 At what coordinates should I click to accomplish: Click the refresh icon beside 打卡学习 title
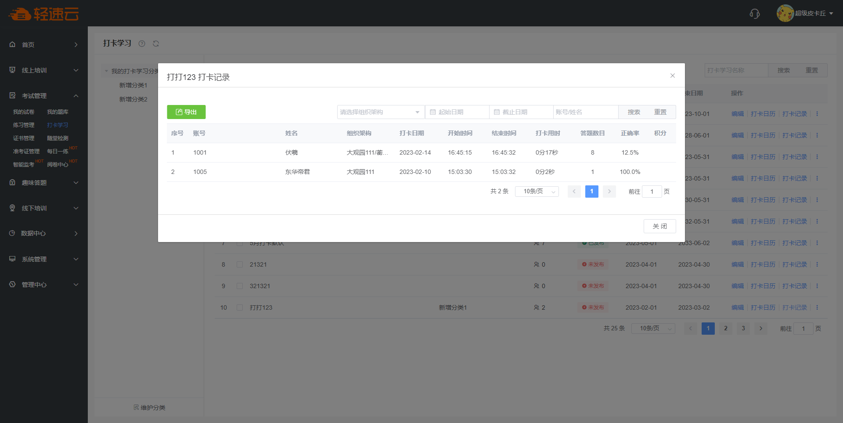pyautogui.click(x=156, y=43)
